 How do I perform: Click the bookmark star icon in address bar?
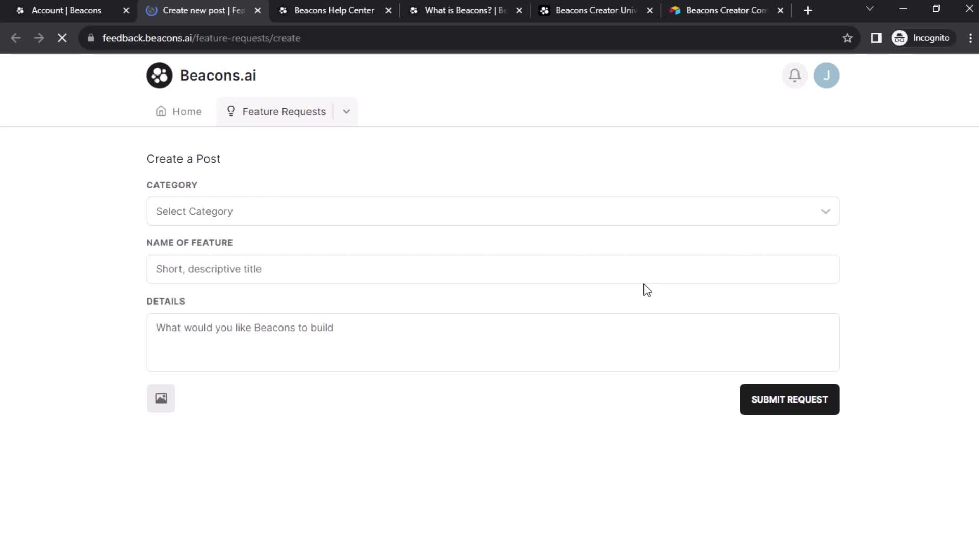(x=847, y=38)
